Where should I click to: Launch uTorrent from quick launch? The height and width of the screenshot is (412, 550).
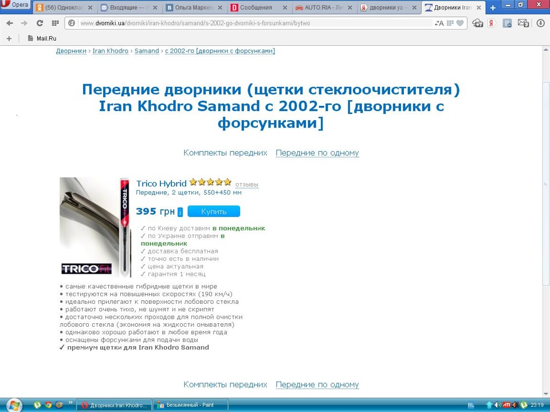coord(37,405)
